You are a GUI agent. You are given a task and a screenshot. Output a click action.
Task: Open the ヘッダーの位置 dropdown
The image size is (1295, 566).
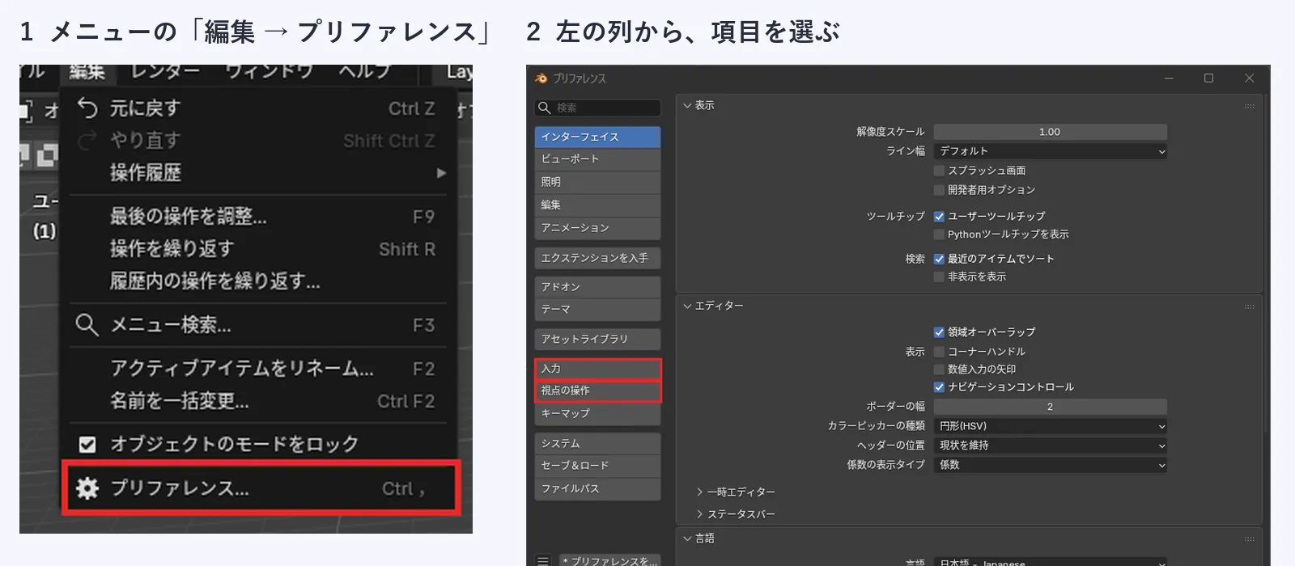click(1050, 446)
